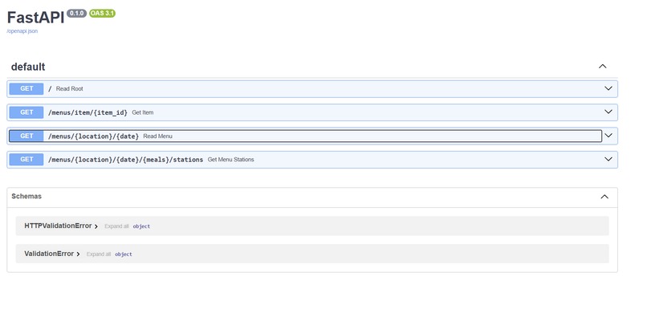Screen dimensions: 647x321
Task: Click the /menus/item/{item_id} path text
Action: 87,112
